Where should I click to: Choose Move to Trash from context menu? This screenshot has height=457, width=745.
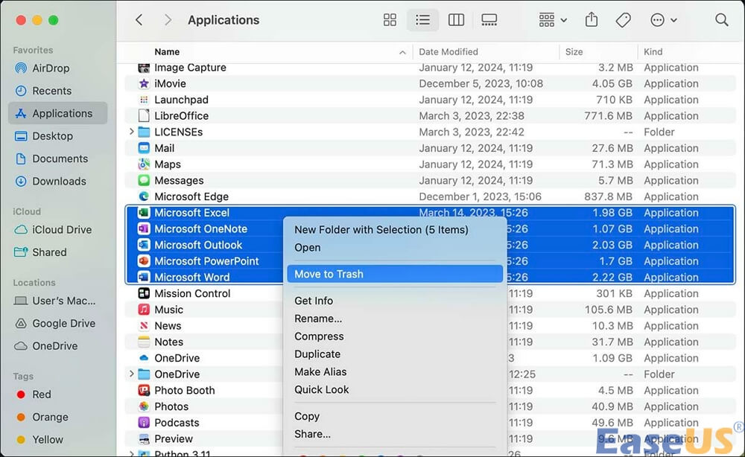(329, 274)
